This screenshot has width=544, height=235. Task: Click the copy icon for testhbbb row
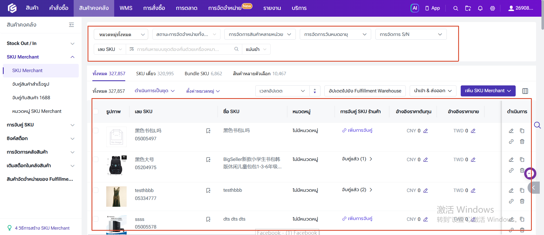(x=522, y=190)
